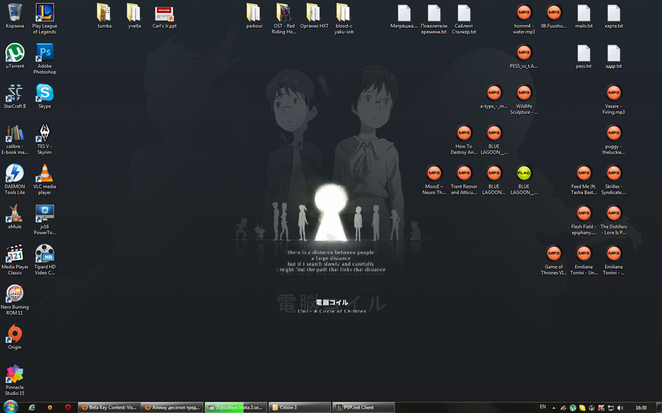This screenshot has height=413, width=662.
Task: Launch the VLC media player shortcut
Action: 44,179
